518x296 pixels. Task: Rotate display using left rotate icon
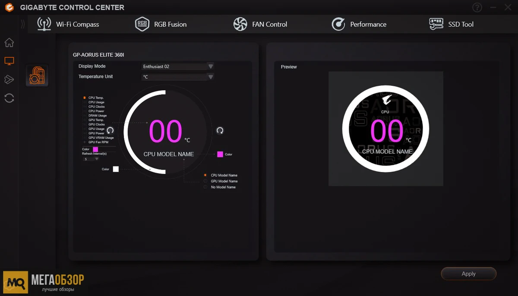click(110, 130)
